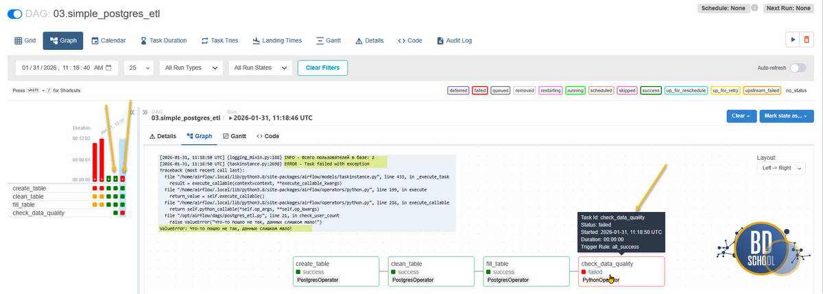
Task: Click the skipped state legend chip
Action: (626, 90)
